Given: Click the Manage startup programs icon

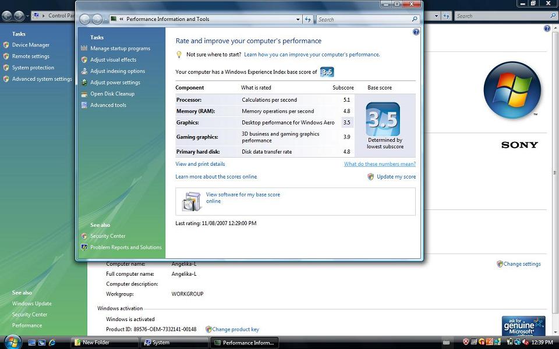Looking at the screenshot, I should [84, 48].
